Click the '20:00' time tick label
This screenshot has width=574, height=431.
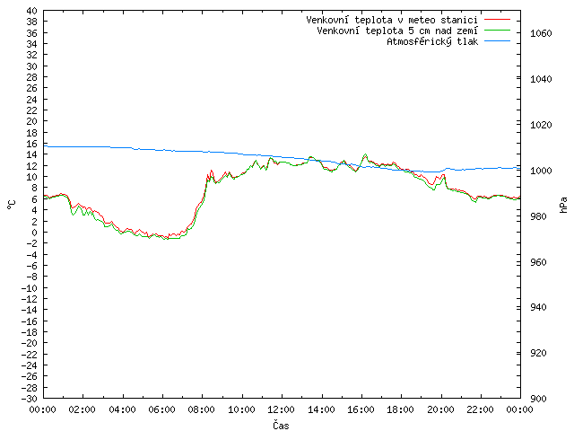(440, 409)
